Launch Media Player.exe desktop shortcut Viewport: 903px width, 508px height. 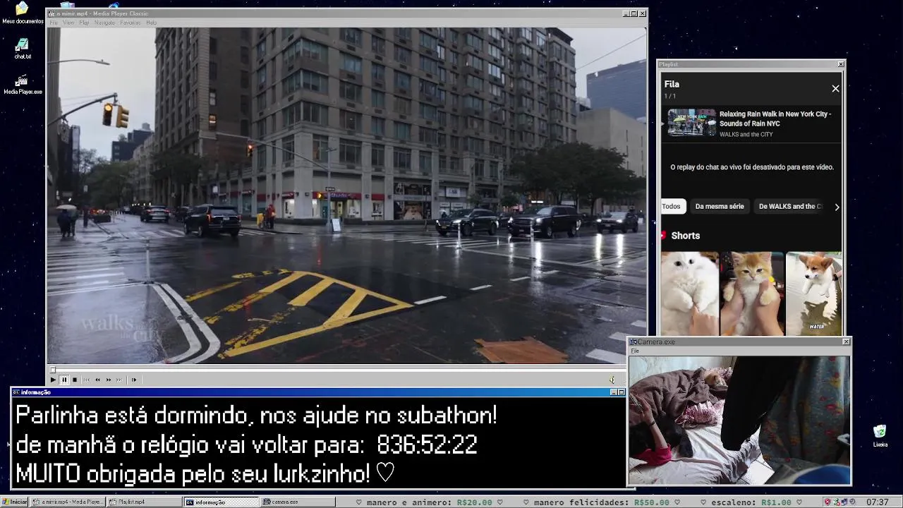[x=23, y=85]
